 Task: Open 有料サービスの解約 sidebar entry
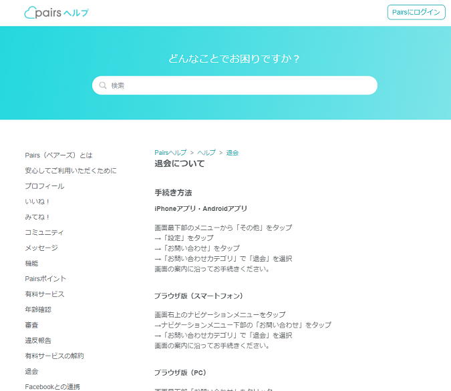tap(54, 356)
